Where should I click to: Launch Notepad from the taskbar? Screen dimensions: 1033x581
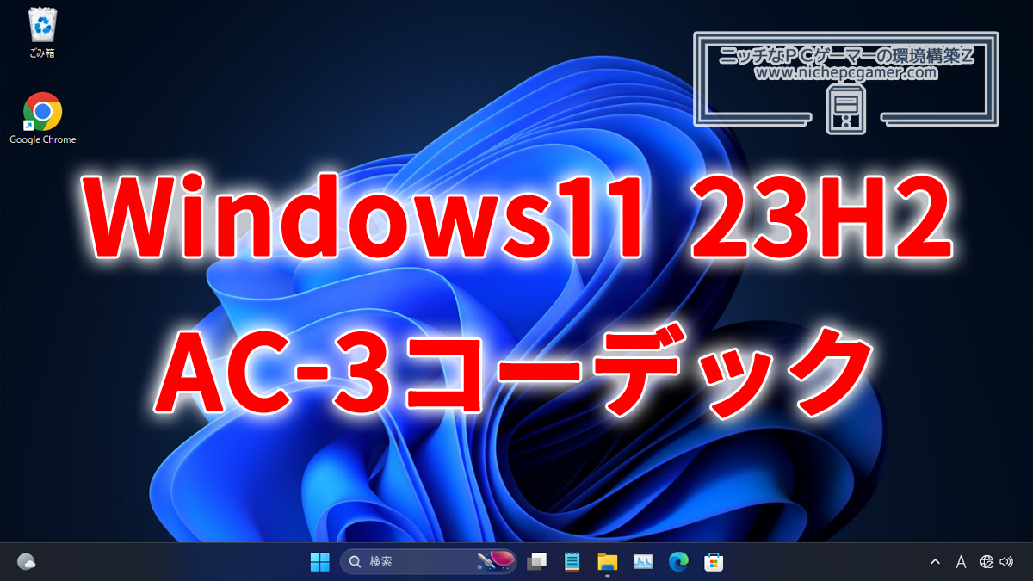coord(572,562)
